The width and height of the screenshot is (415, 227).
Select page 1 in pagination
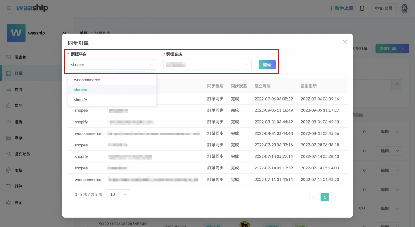click(x=325, y=197)
